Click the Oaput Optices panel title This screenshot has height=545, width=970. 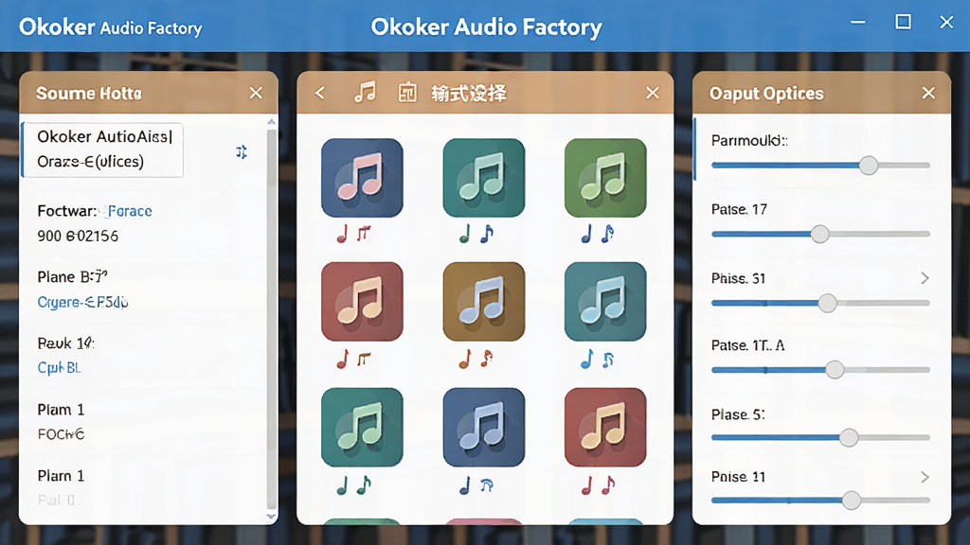[766, 94]
